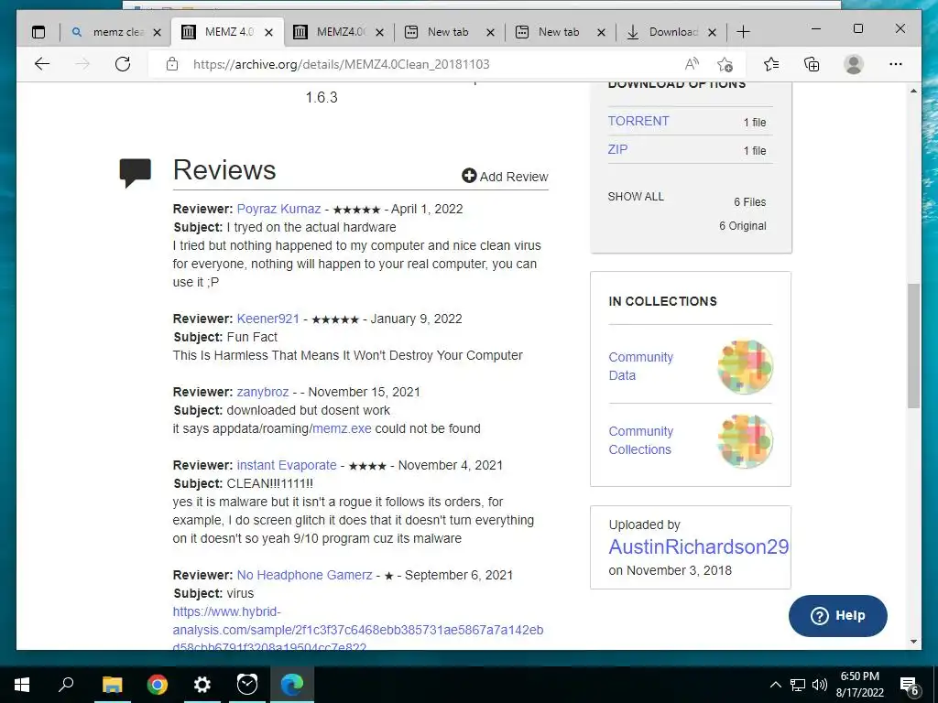
Task: Open the hybrid-analysis.com sample link
Action: coord(358,630)
